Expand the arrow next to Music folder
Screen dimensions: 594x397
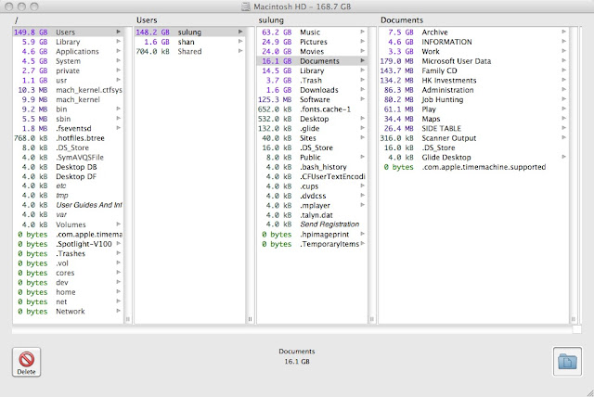[363, 32]
